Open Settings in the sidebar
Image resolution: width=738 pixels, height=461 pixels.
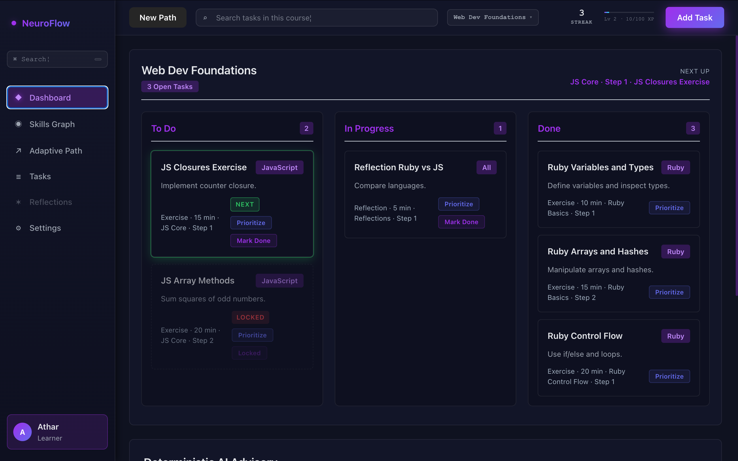57,228
